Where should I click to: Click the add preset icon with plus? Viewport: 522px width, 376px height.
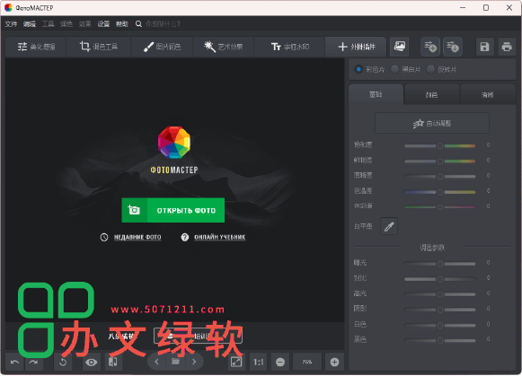pyautogui.click(x=430, y=47)
